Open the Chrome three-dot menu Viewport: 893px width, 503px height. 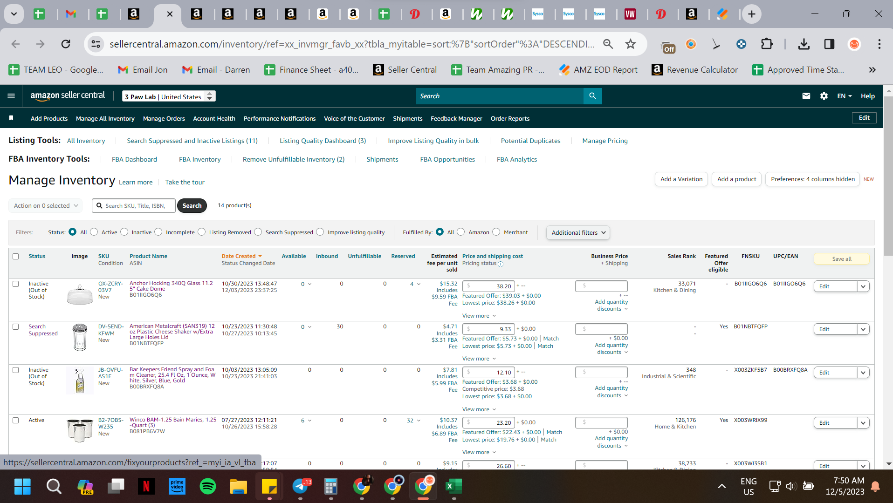pyautogui.click(x=879, y=44)
